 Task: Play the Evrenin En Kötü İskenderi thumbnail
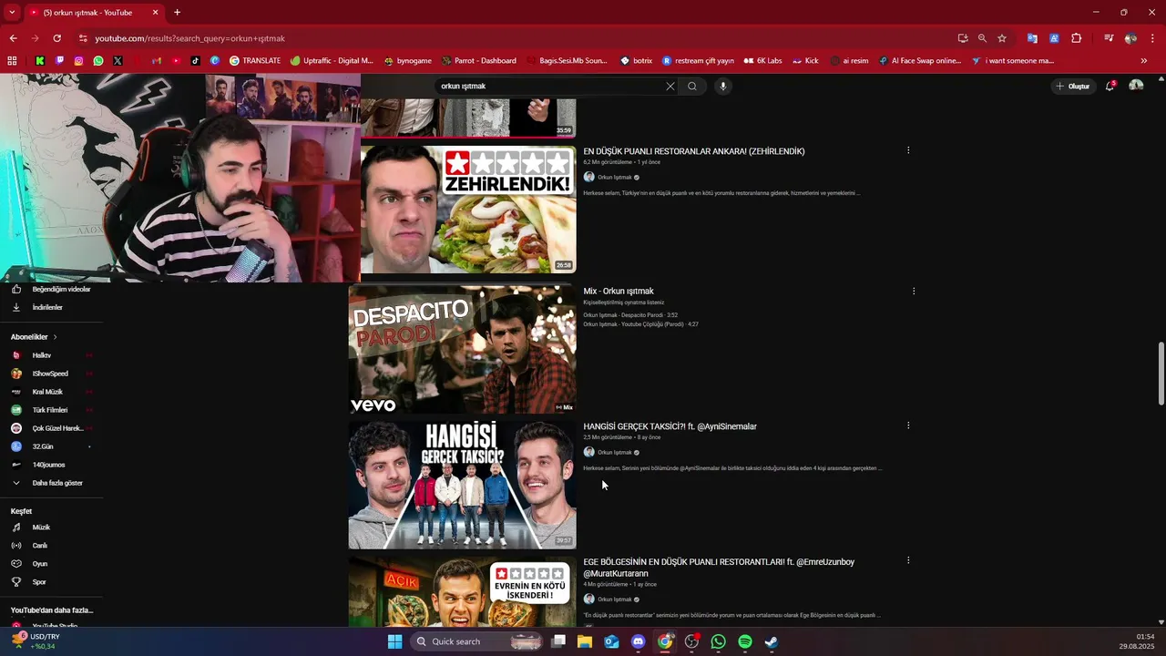[x=462, y=591]
